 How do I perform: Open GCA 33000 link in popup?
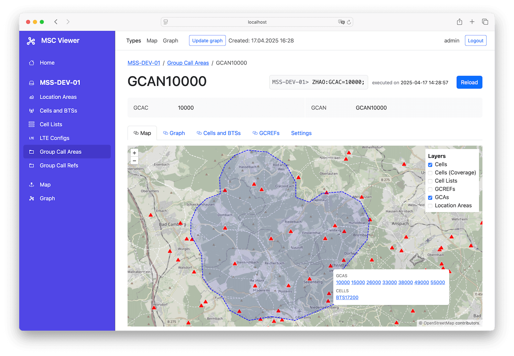pos(390,282)
